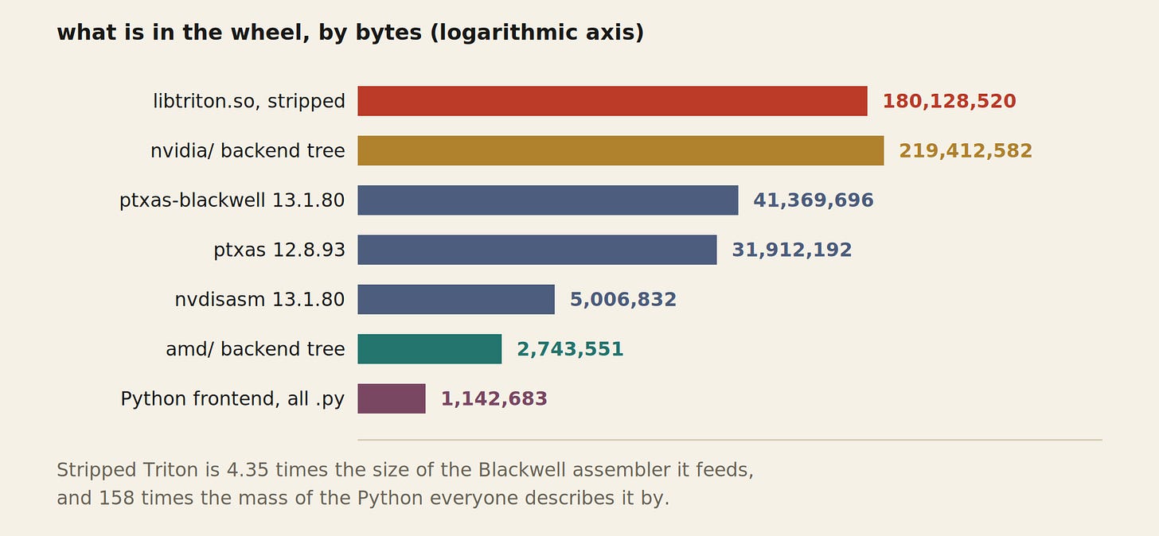Select the 'libtriton.so, stripped' label
Viewport: 1159px width, 536px height.
[249, 102]
